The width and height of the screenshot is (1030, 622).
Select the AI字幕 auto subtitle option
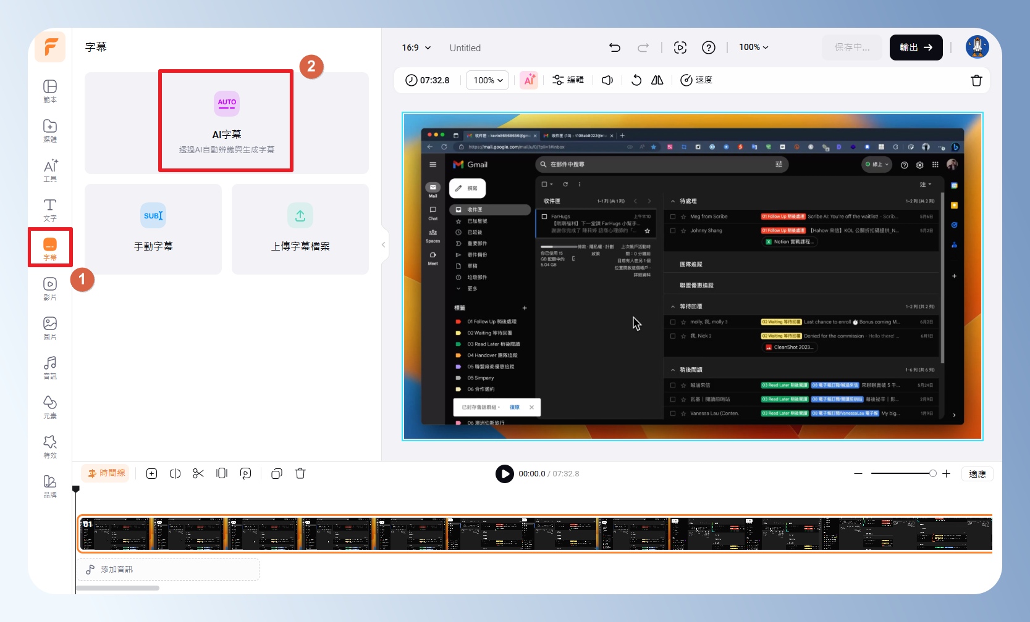[226, 121]
